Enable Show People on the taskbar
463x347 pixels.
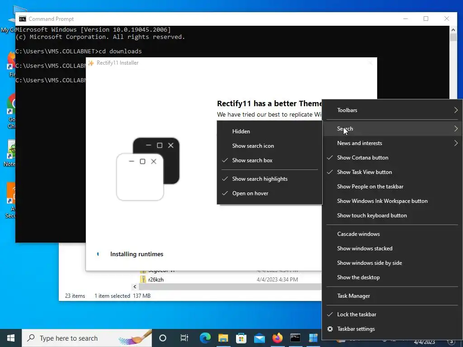point(393,187)
